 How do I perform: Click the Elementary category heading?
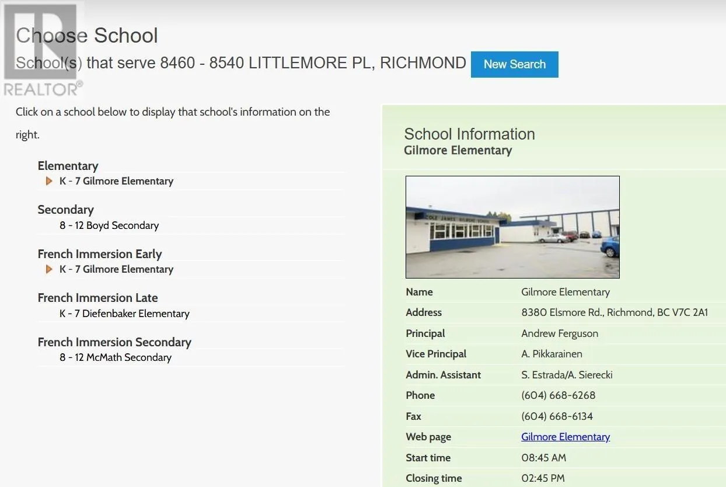tap(68, 166)
